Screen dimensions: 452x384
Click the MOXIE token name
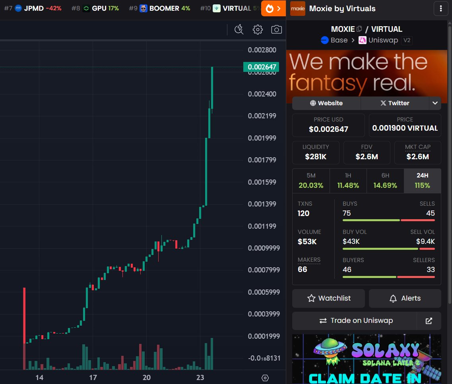pos(343,29)
